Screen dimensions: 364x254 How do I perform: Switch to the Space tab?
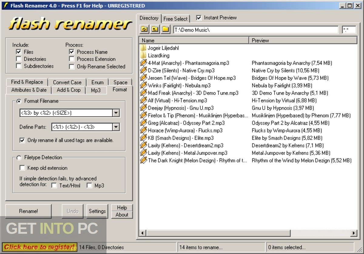click(x=120, y=82)
